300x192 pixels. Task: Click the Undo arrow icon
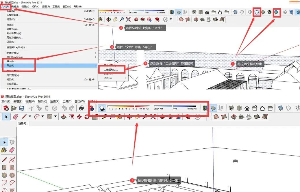point(64,108)
